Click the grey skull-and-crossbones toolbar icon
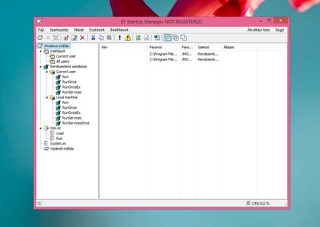The height and width of the screenshot is (227, 320). click(x=56, y=38)
